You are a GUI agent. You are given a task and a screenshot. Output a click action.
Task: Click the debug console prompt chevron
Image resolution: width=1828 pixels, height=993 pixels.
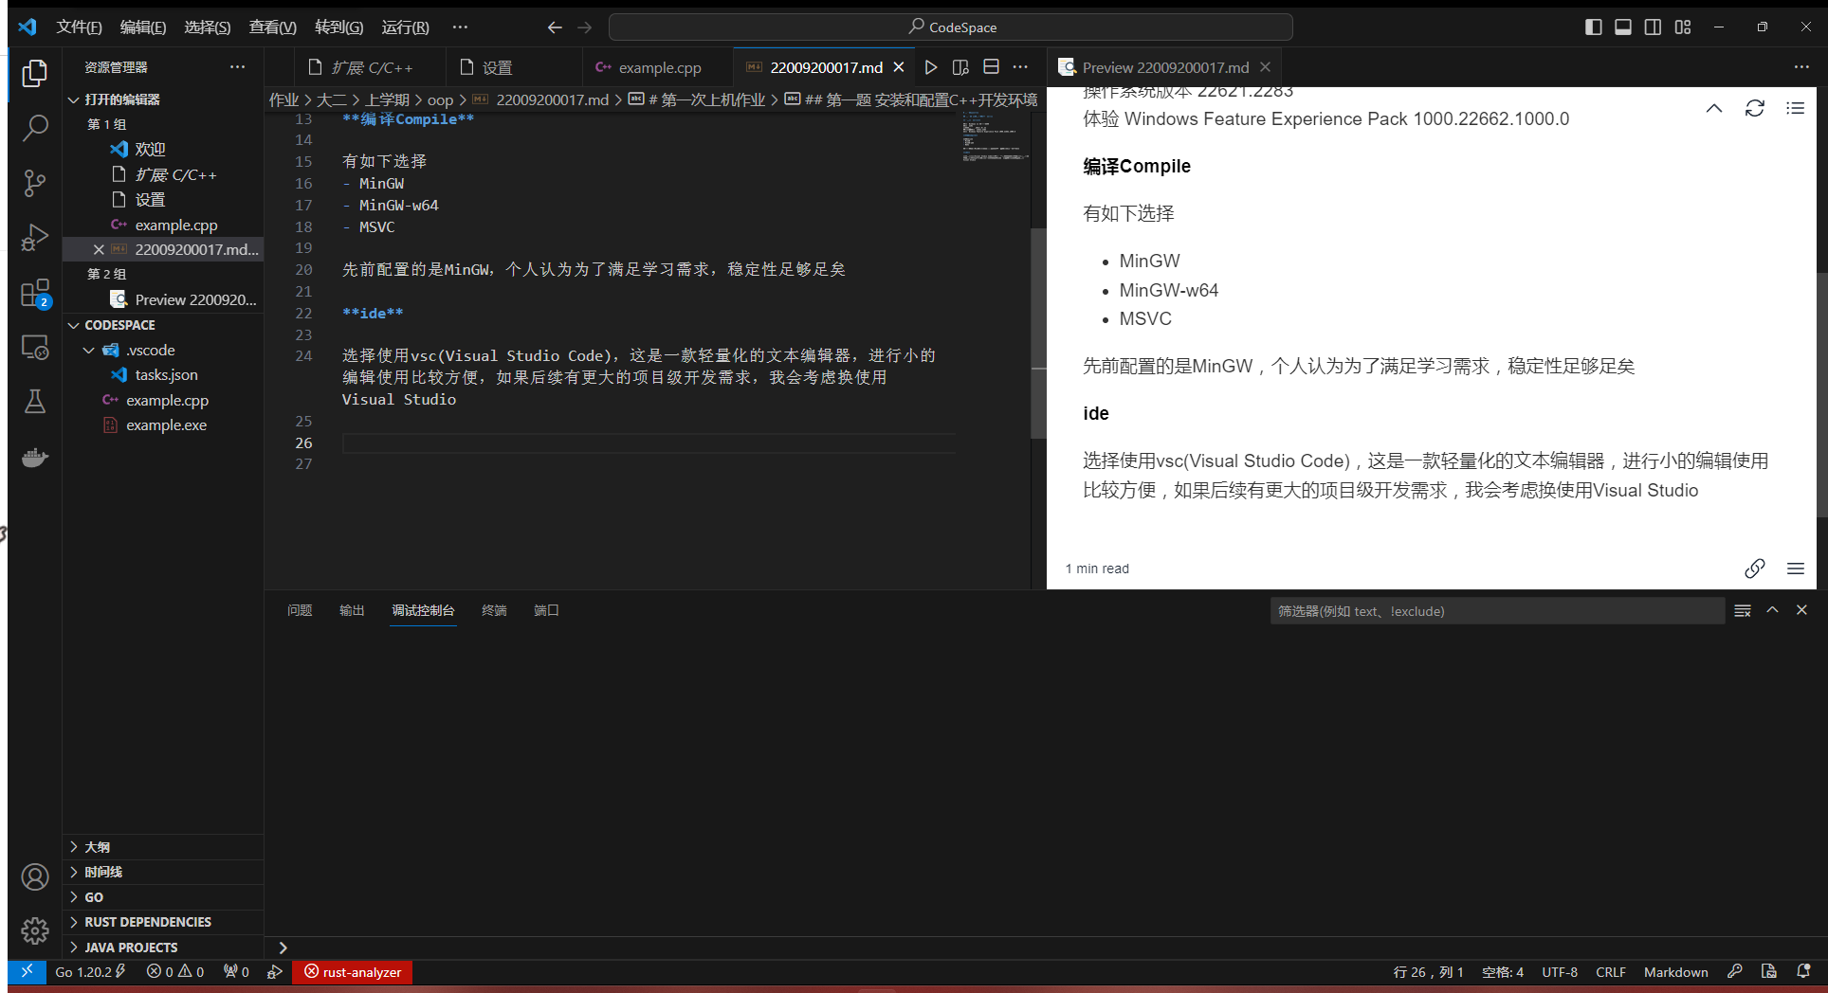(283, 948)
